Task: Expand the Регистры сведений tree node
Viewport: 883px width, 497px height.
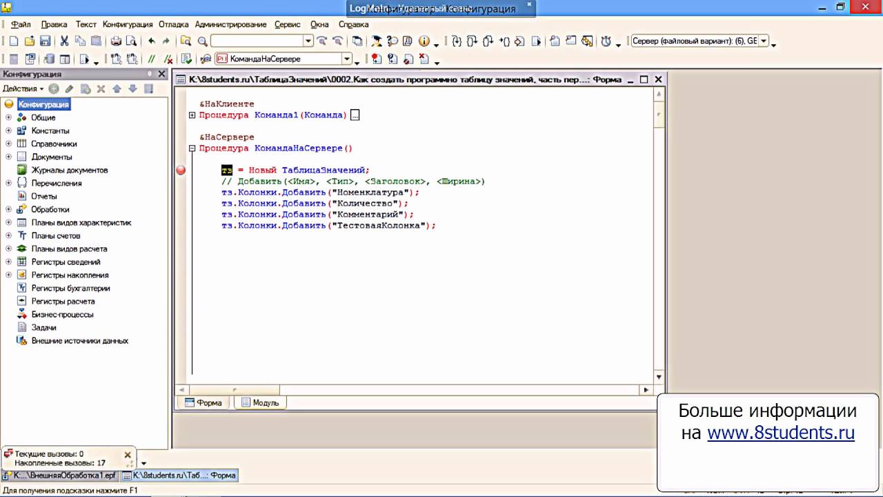Action: (x=8, y=262)
